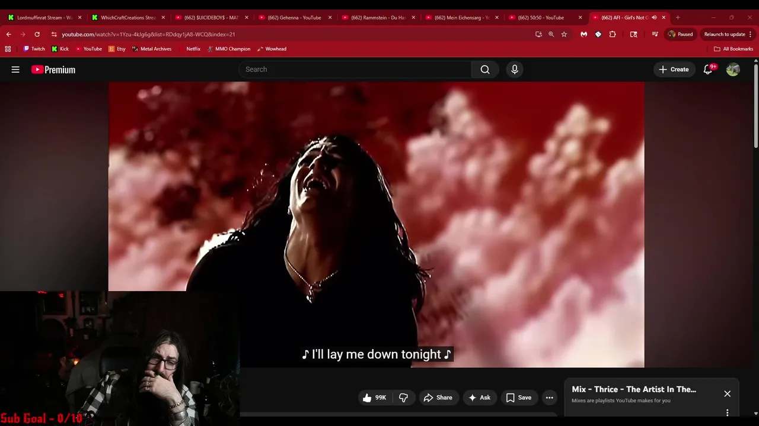Open the zoom magnifier in address bar
The width and height of the screenshot is (759, 426).
(551, 34)
